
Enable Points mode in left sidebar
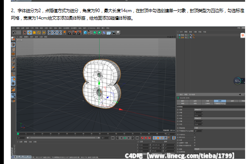point(13,59)
